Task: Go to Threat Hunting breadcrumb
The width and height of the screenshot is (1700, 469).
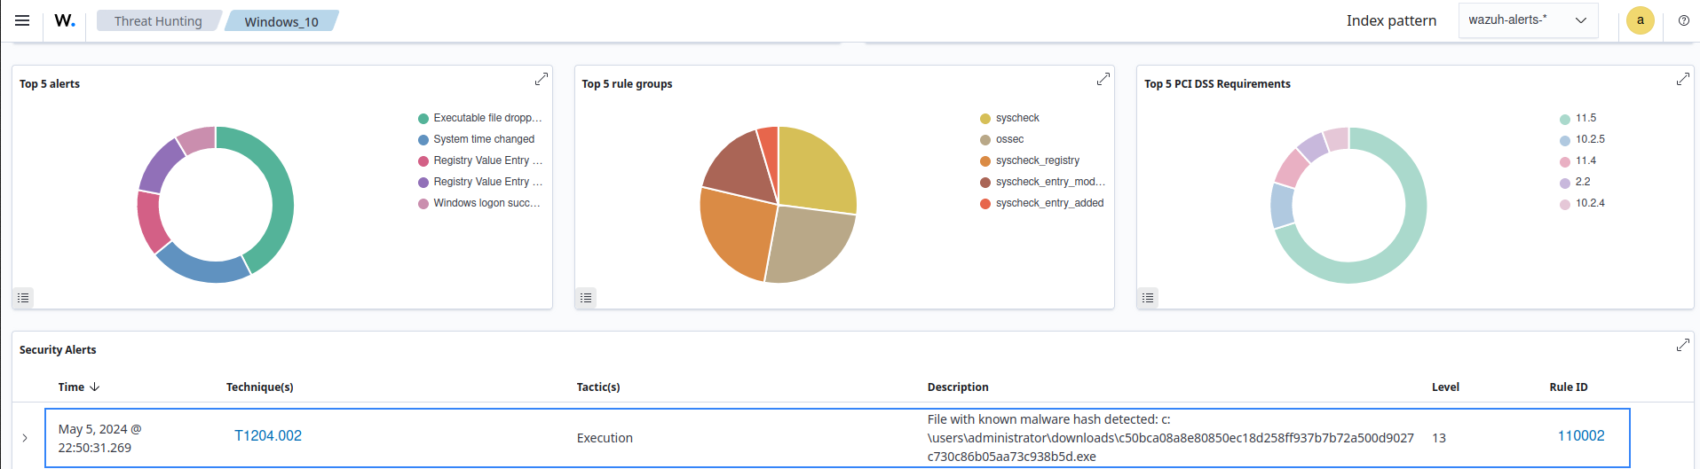Action: coord(158,21)
